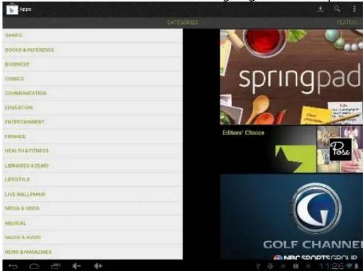363x271 pixels.
Task: Open the Medical category
Action: (93, 223)
